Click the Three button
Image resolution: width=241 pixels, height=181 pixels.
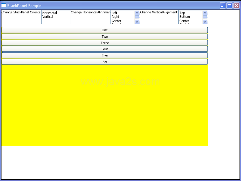click(105, 43)
